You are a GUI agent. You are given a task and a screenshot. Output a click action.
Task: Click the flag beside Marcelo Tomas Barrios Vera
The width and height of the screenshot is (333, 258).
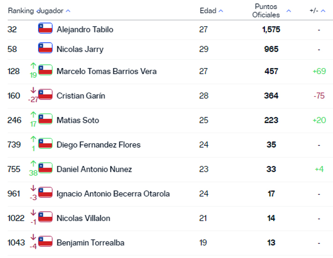[45, 70]
